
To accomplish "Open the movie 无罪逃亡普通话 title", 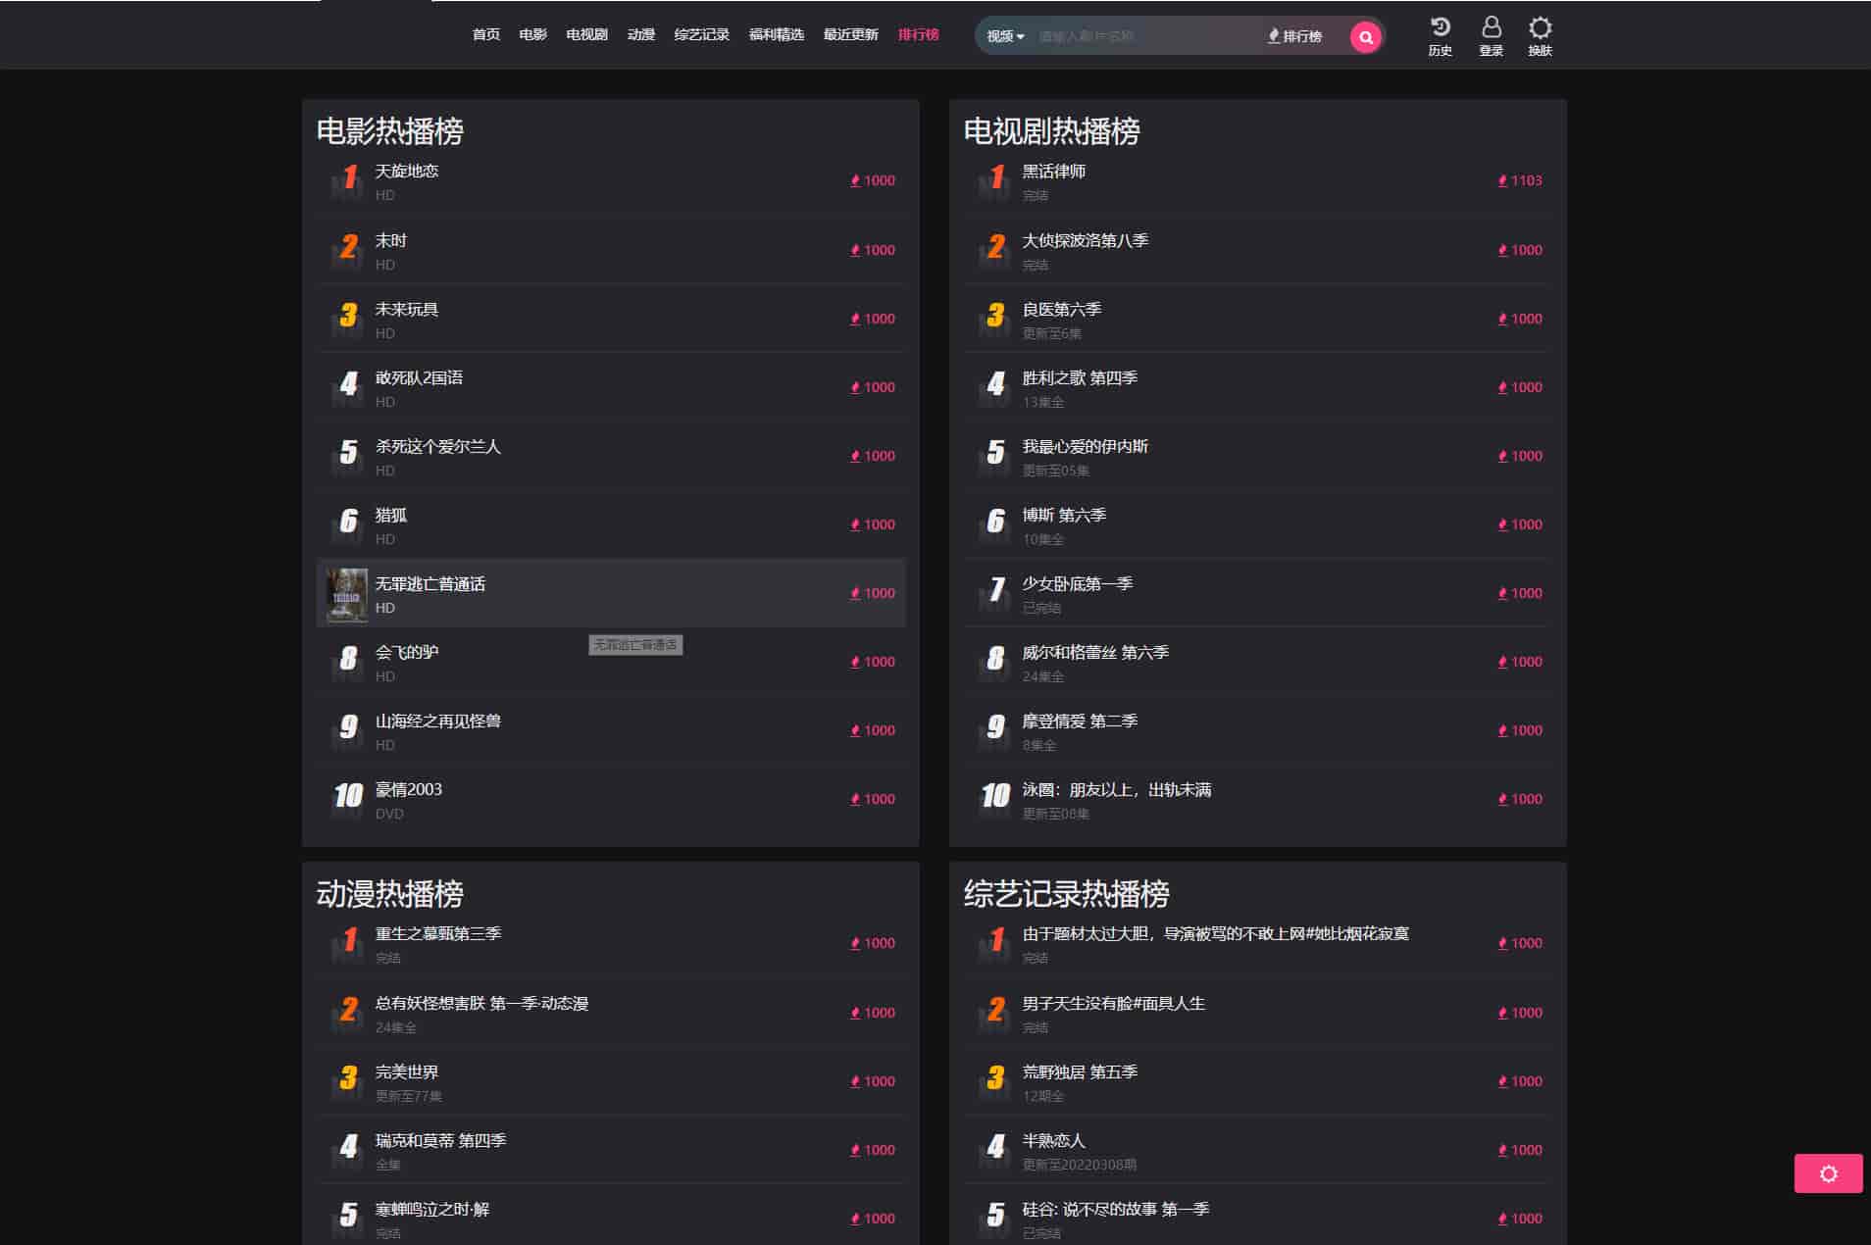I will tap(430, 583).
